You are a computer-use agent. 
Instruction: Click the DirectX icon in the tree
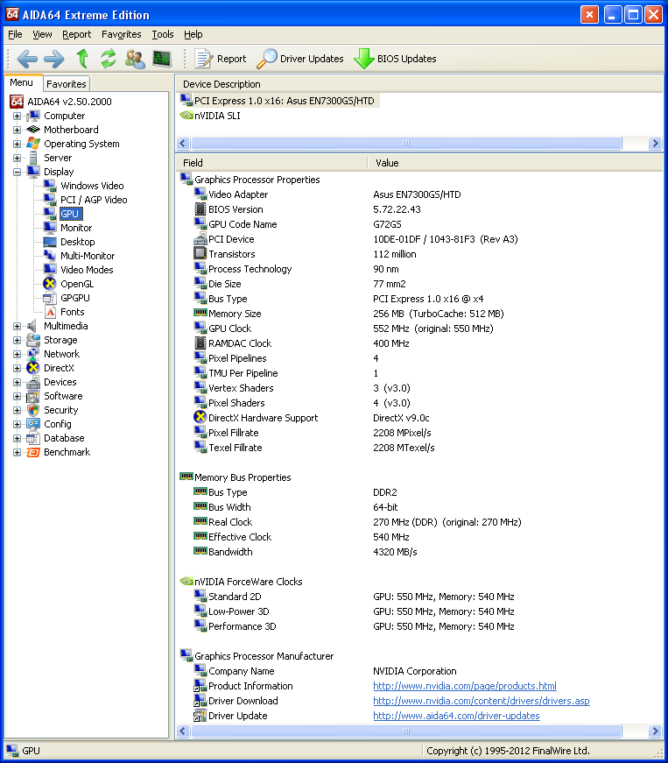point(33,368)
